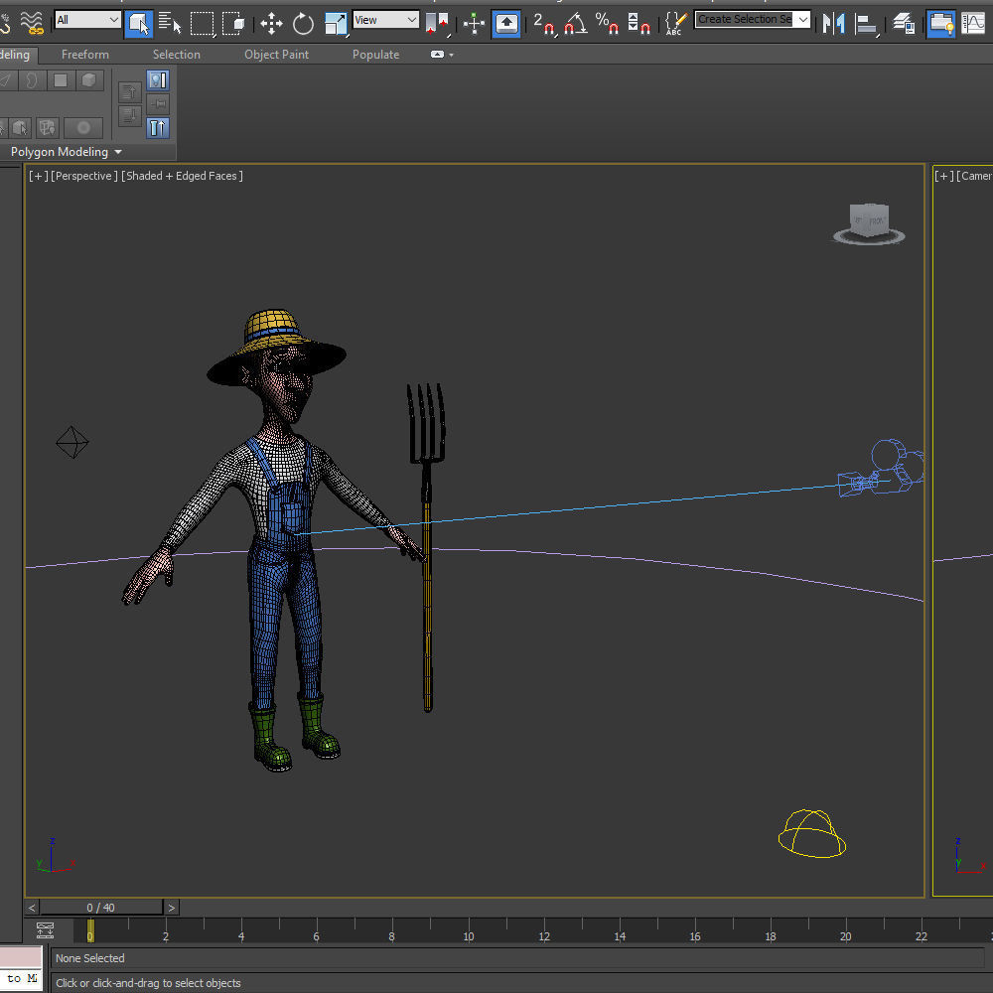The height and width of the screenshot is (993, 993).
Task: Open the All selection filter dropdown
Action: click(87, 20)
